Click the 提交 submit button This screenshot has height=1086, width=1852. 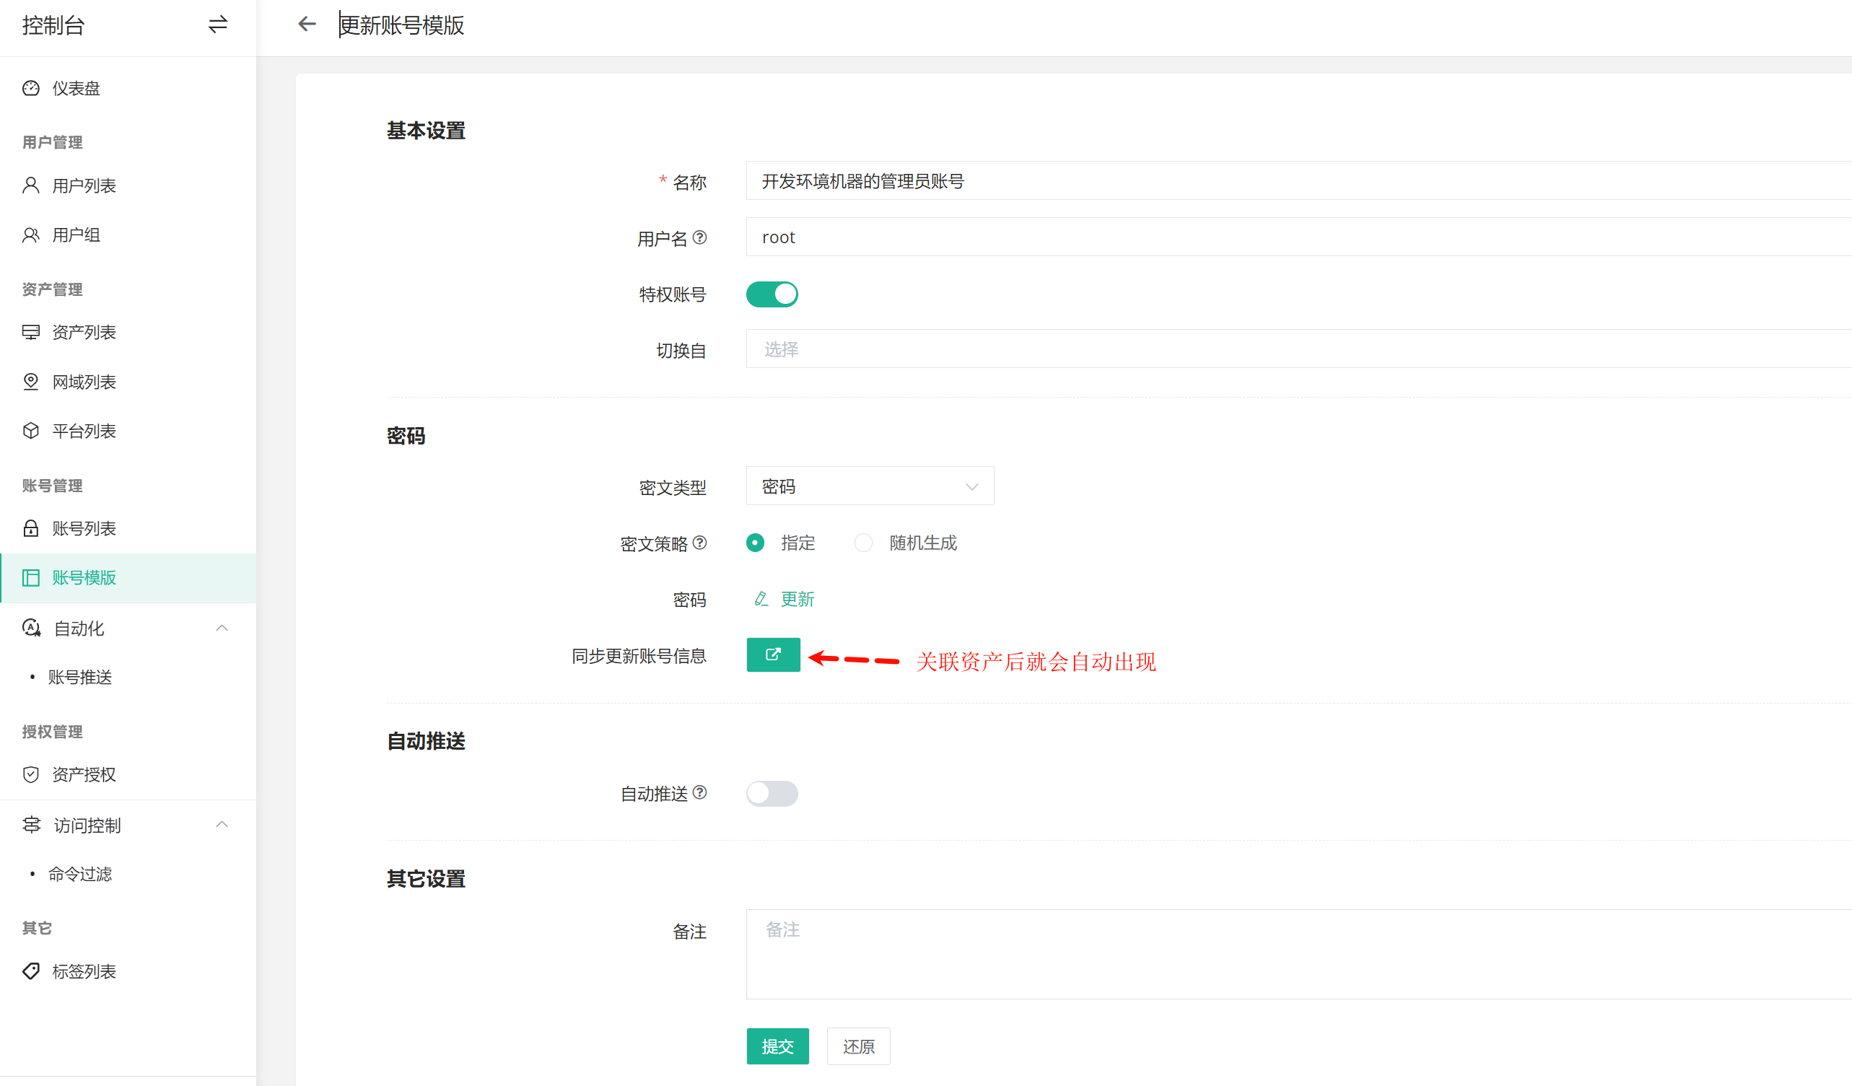777,1046
